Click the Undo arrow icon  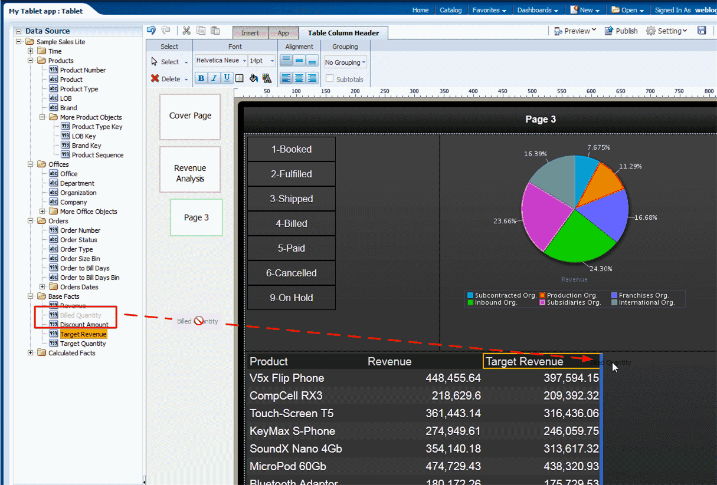(152, 31)
